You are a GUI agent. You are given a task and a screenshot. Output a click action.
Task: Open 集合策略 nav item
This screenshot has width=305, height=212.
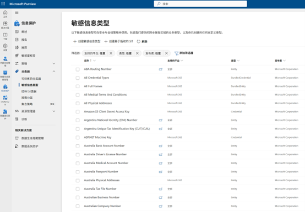point(27,104)
